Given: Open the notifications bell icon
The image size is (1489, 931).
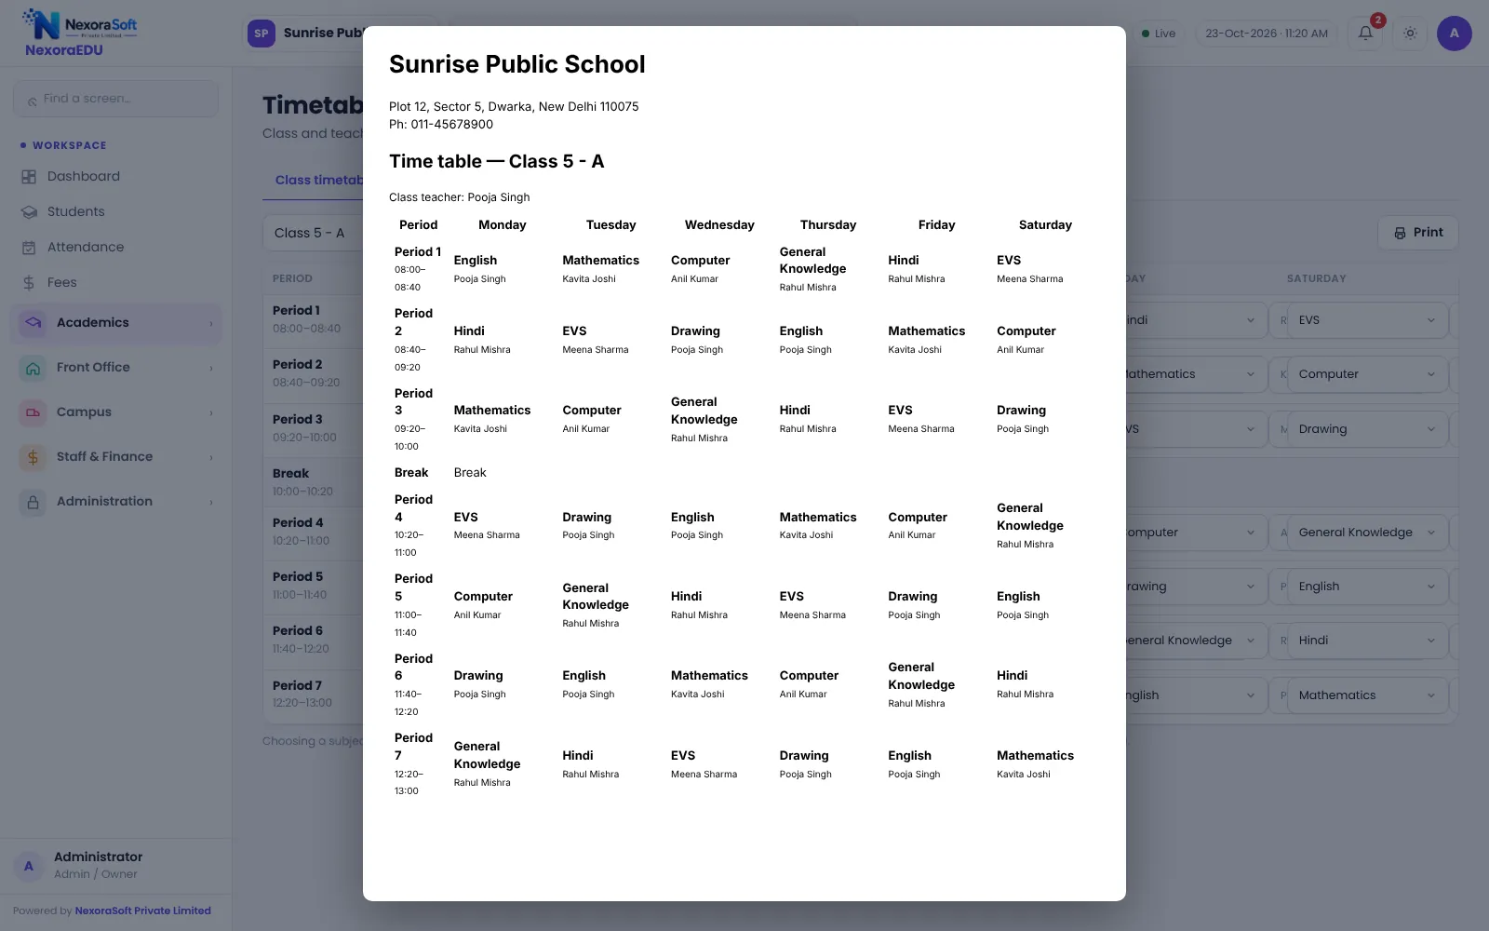Looking at the screenshot, I should click(1365, 34).
